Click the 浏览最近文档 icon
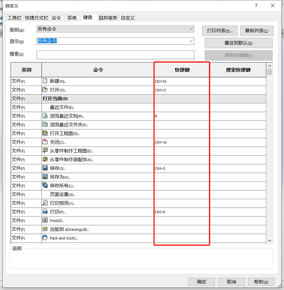This screenshot has height=290, width=284. 45,115
